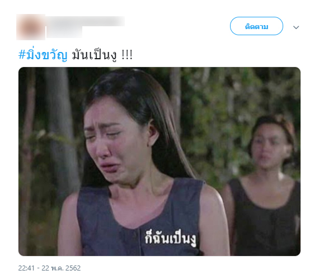319x275 pixels.
Task: Open the blurred profile avatar
Action: [x=31, y=27]
